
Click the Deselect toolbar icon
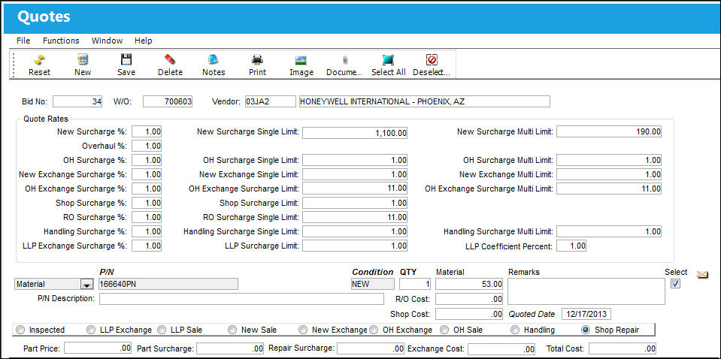432,59
